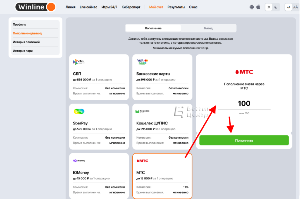Viewport: 300px width, 199px height.
Task: Open Профиль in the sidebar
Action: point(19,25)
